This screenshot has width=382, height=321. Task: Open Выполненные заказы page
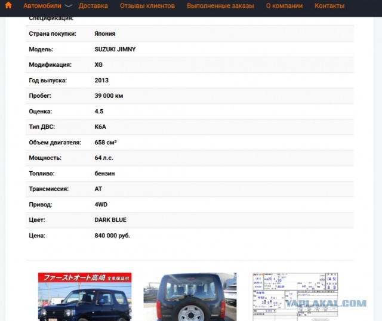click(220, 5)
